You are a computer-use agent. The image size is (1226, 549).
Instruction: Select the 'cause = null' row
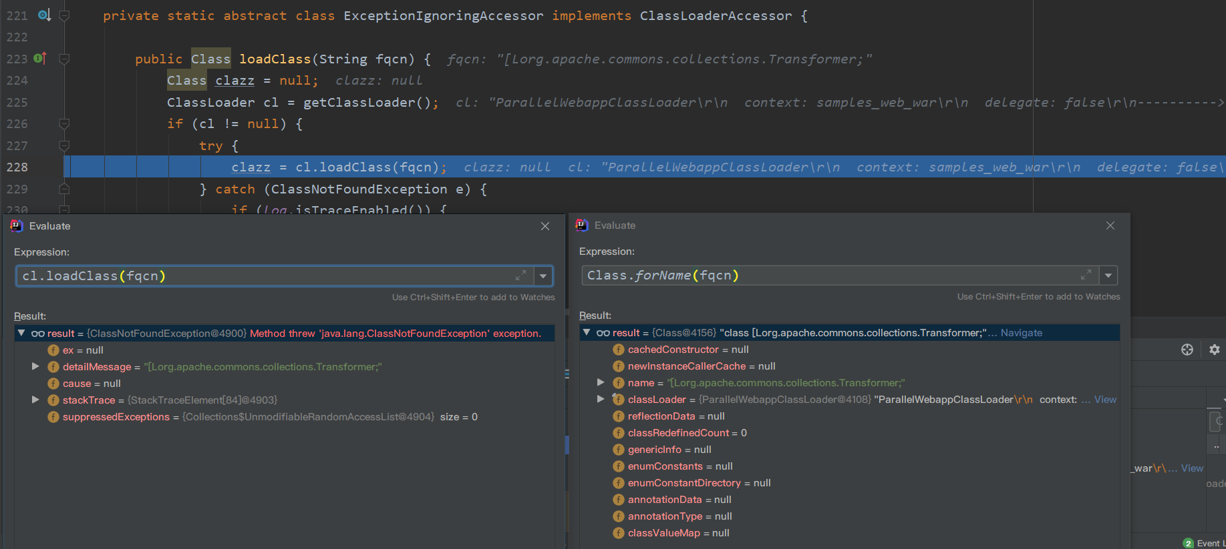285,384
